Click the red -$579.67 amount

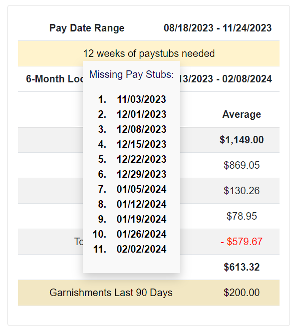tap(242, 242)
